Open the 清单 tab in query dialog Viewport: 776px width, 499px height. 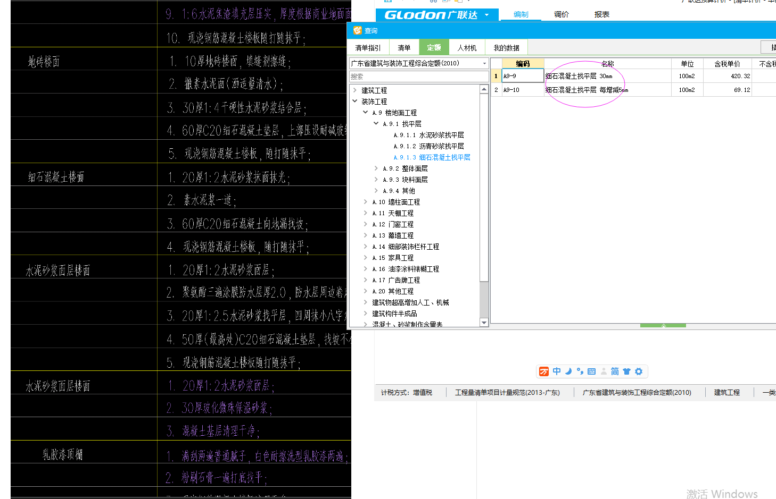point(404,48)
